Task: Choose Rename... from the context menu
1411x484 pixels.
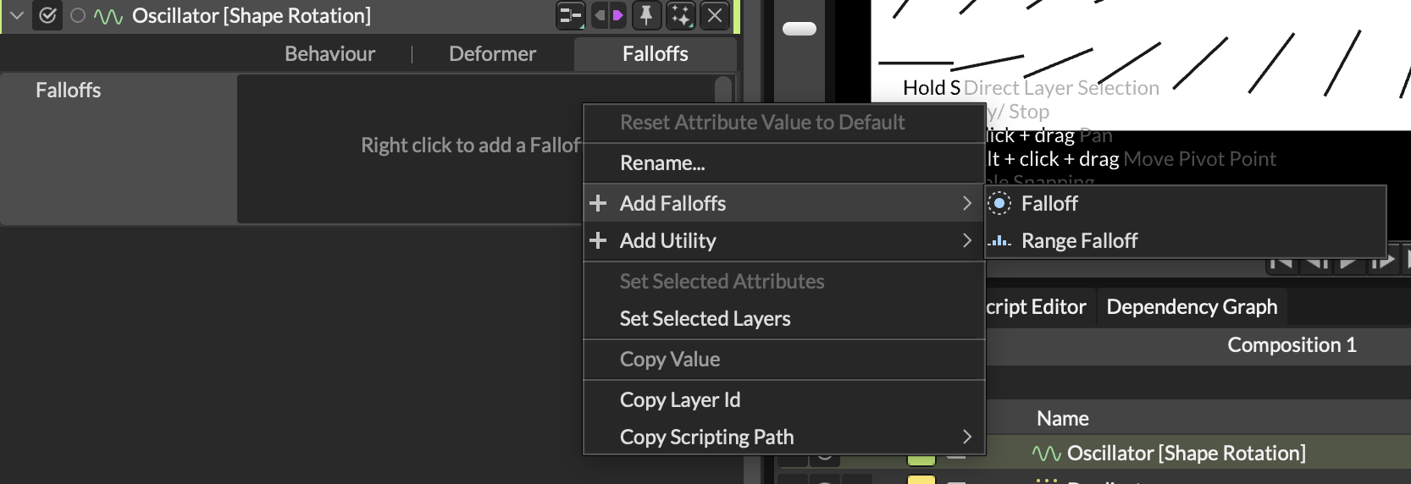Action: click(662, 163)
